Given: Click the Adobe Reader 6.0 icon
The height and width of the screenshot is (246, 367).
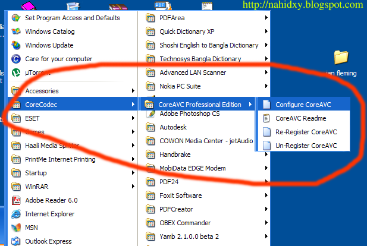Looking at the screenshot, I should (16, 200).
